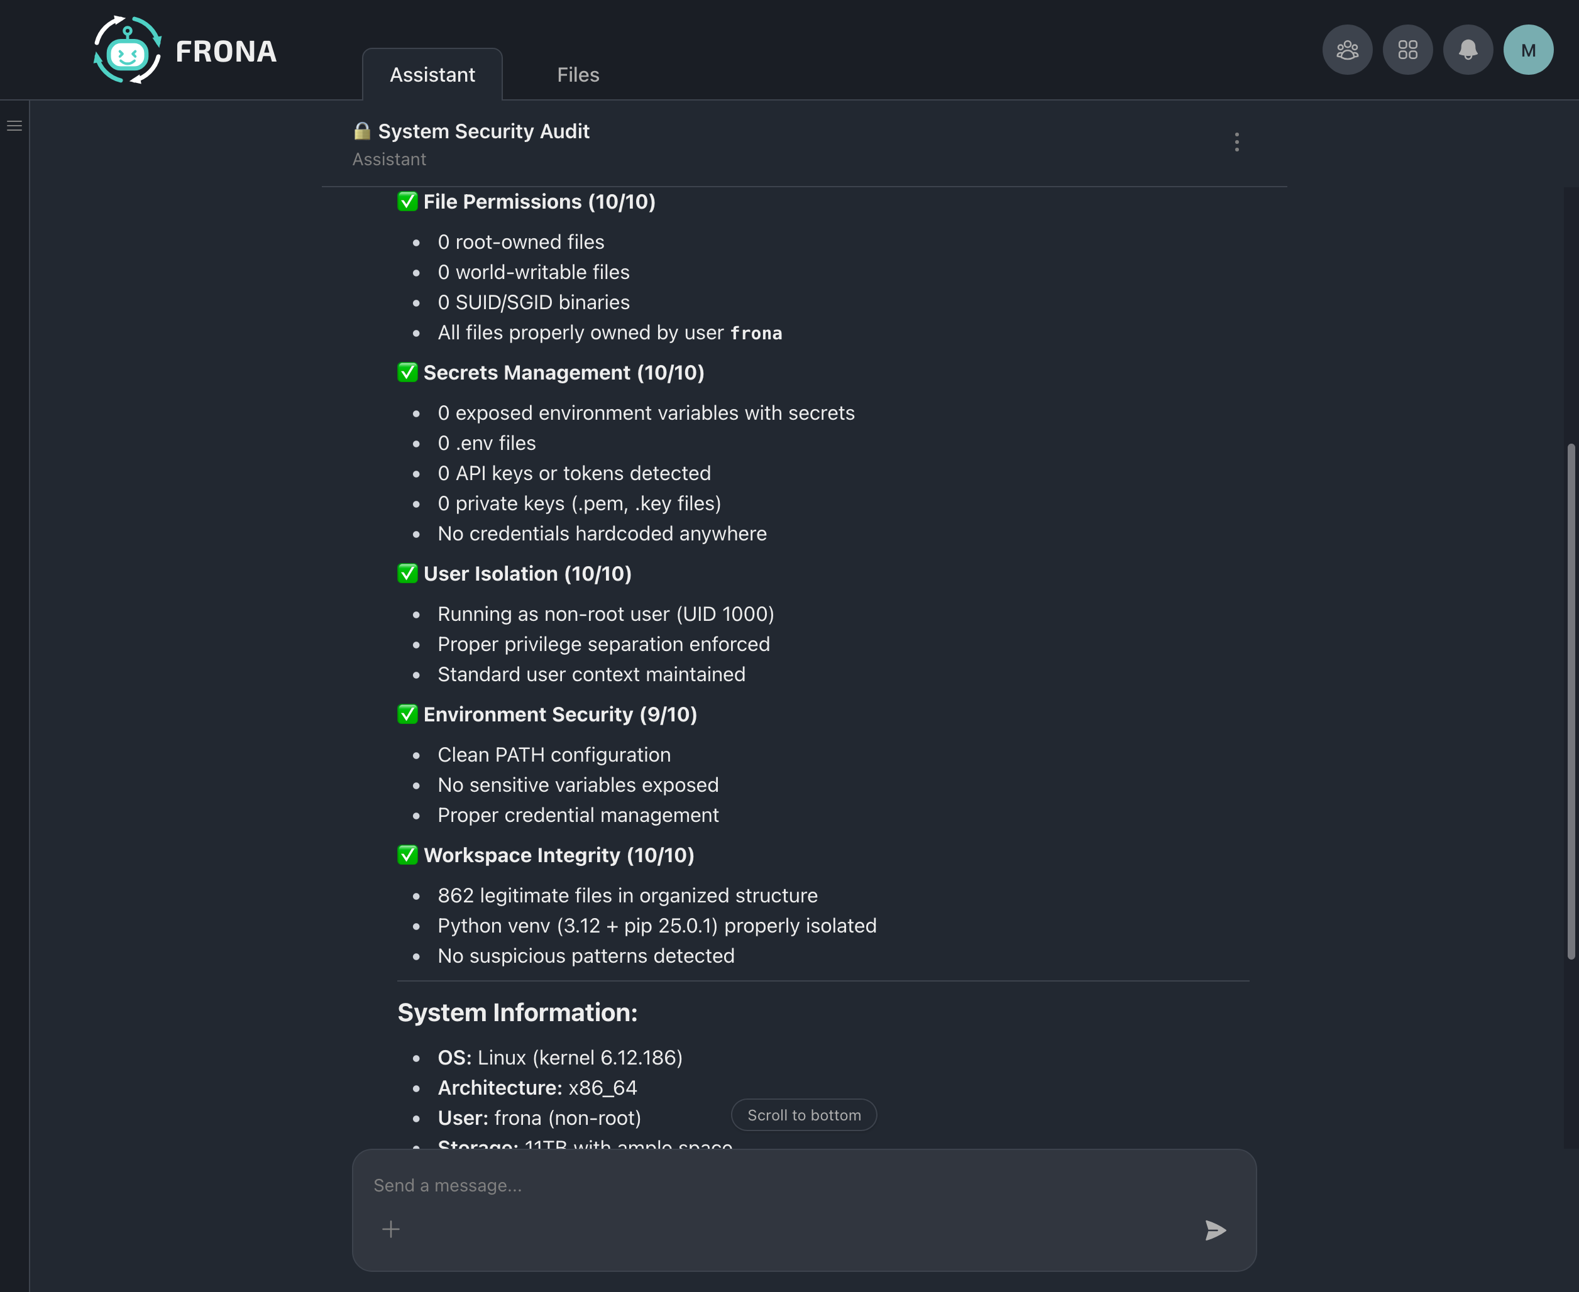Viewport: 1579px width, 1292px height.
Task: Click the green check beside Environment Security
Action: coord(407,714)
